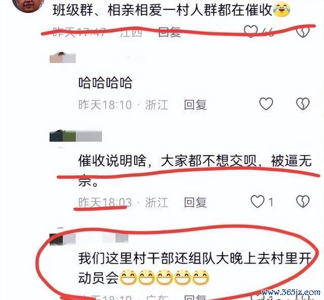324x300 pixels.
Task: Select the 催收说明啥 comment text
Action: (x=195, y=170)
